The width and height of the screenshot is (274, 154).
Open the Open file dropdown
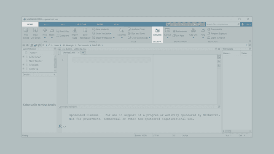52,38
